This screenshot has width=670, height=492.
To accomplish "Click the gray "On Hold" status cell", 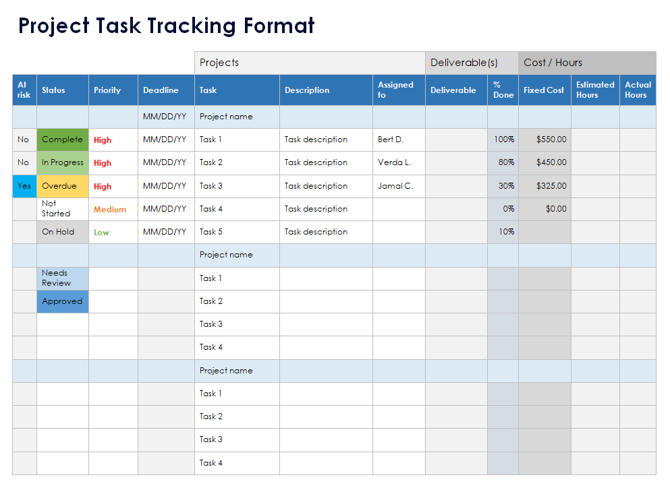I will click(x=62, y=232).
